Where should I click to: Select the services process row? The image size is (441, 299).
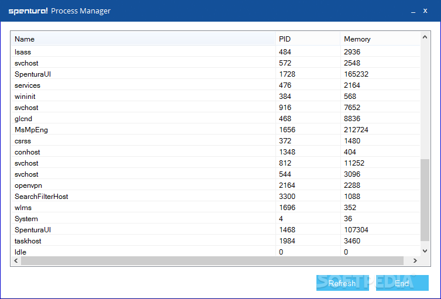pos(216,85)
